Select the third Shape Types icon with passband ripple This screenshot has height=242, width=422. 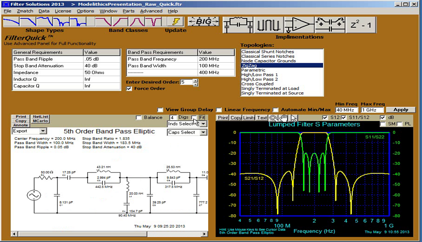pyautogui.click(x=44, y=22)
